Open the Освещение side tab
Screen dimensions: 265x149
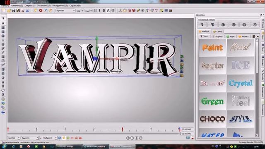(x=263, y=108)
